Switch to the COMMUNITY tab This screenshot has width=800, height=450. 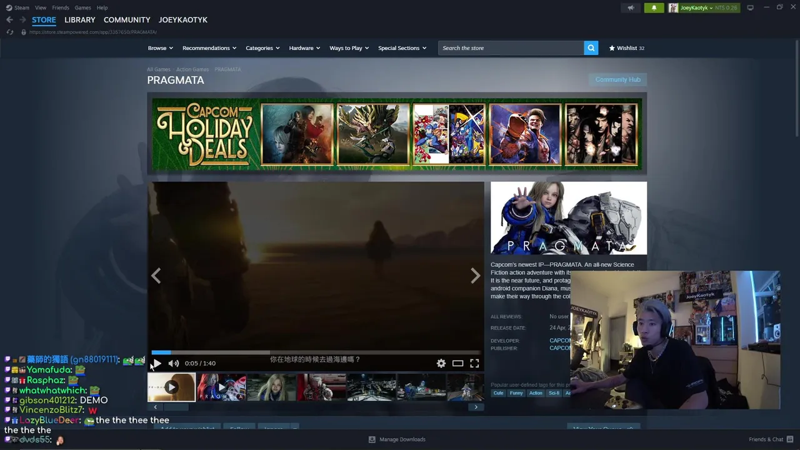127,20
